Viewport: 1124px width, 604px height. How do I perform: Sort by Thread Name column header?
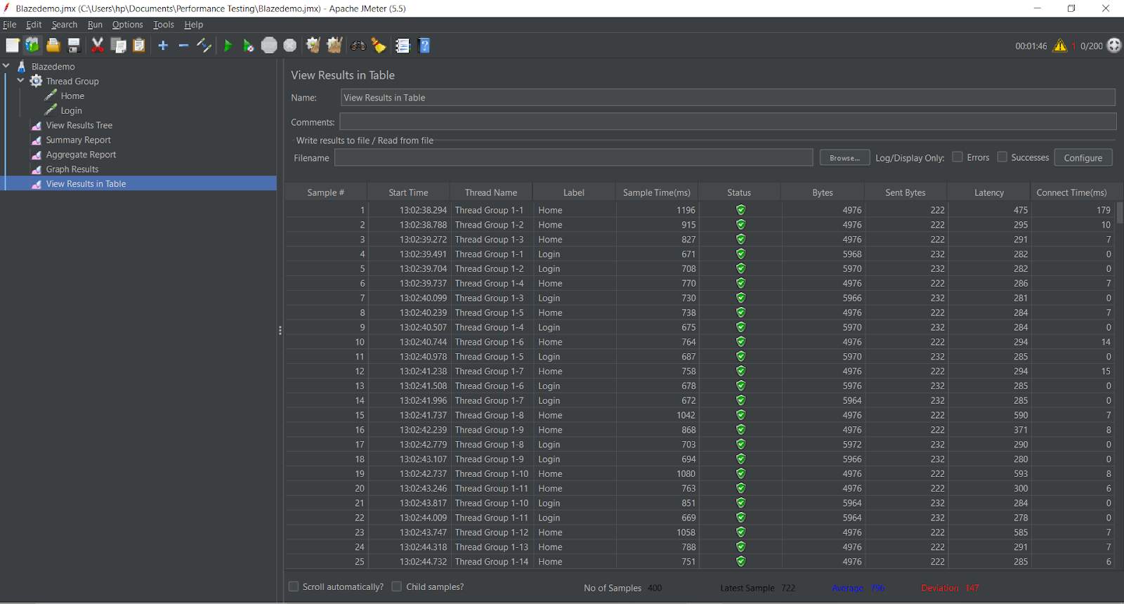click(x=491, y=192)
